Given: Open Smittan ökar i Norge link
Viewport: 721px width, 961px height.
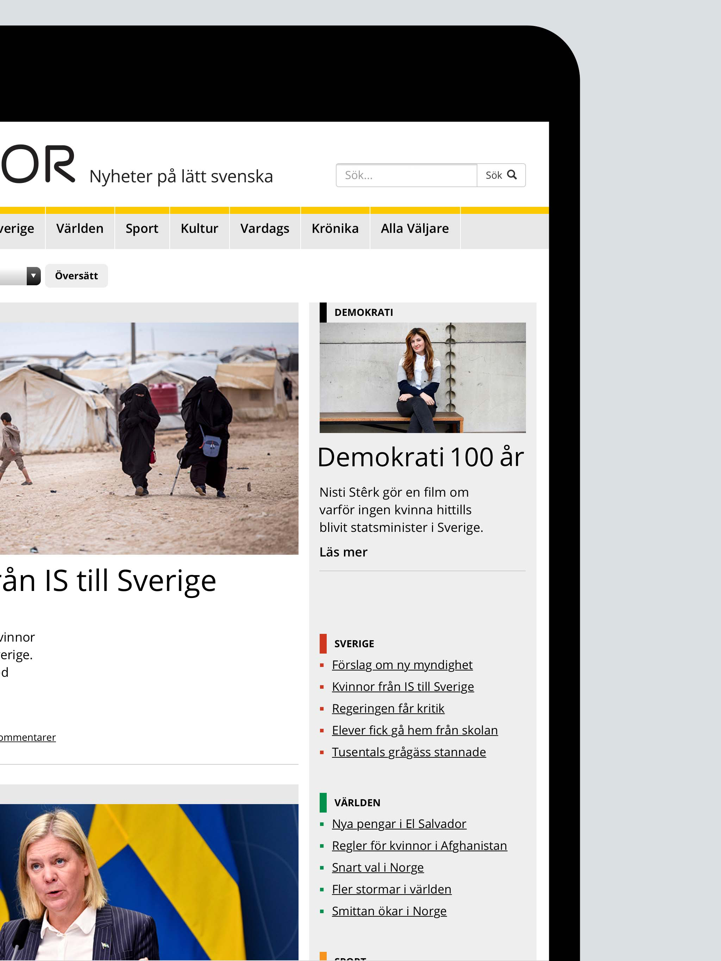Looking at the screenshot, I should tap(389, 911).
